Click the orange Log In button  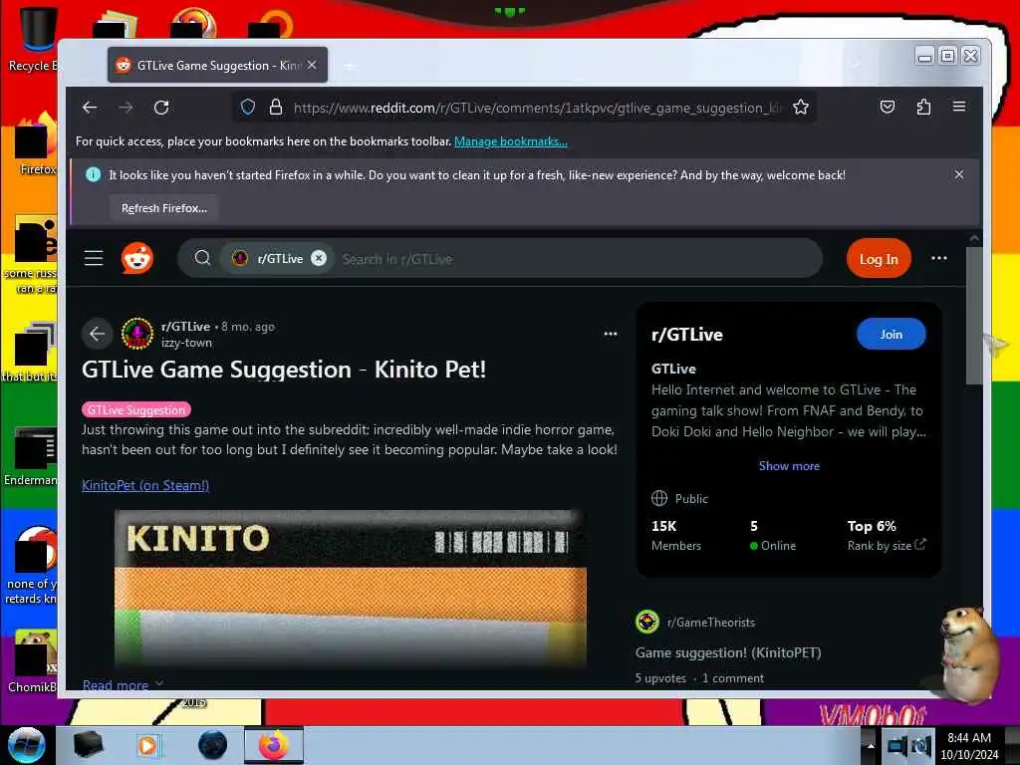coord(879,259)
